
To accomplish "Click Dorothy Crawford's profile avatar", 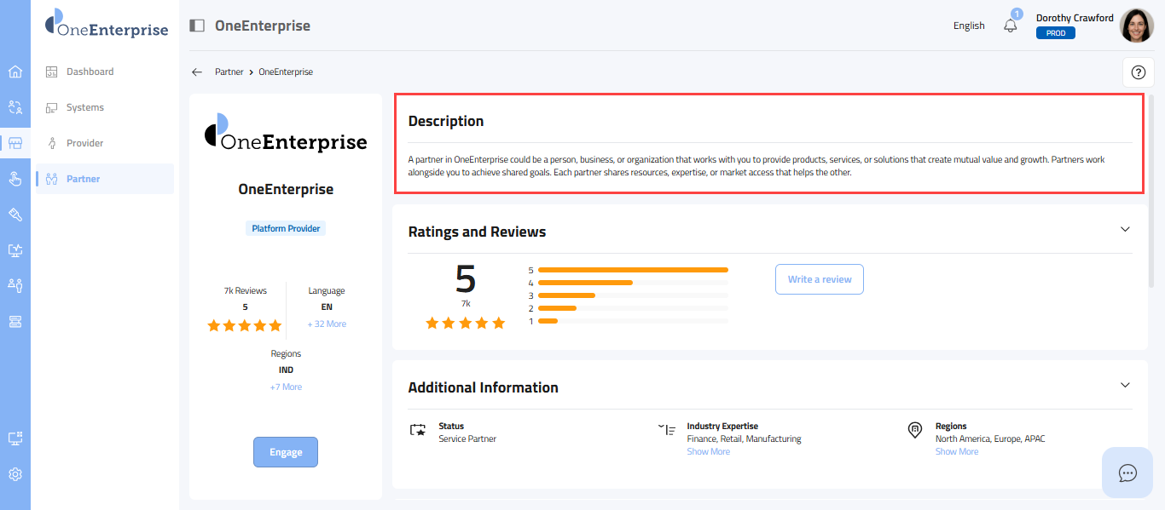I will click(1136, 26).
